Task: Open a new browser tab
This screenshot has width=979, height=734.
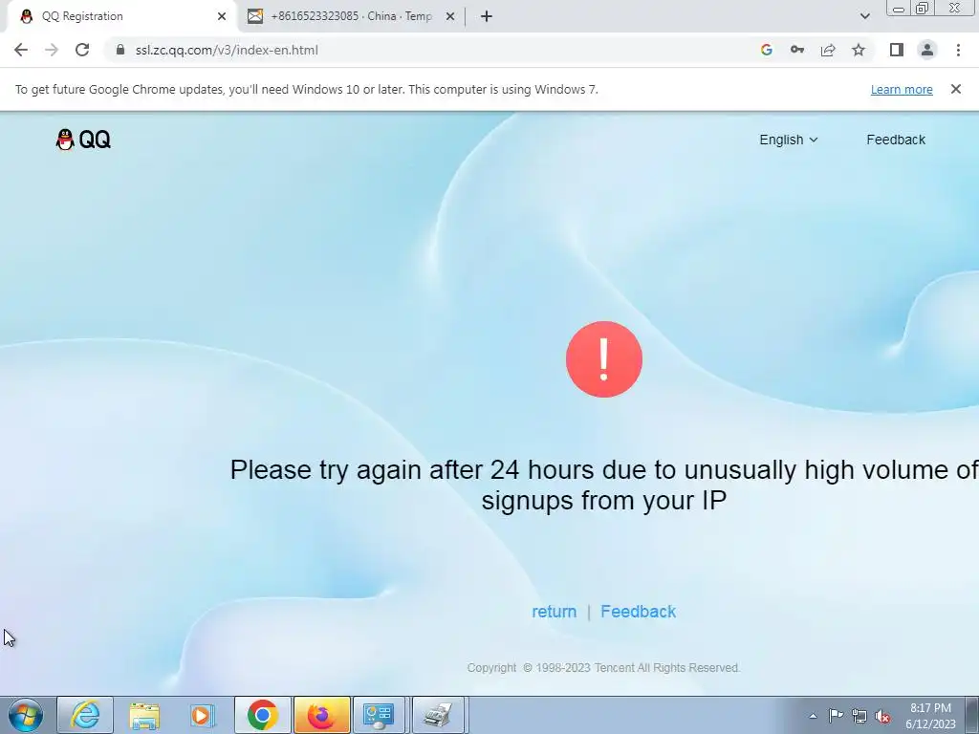Action: click(x=487, y=16)
